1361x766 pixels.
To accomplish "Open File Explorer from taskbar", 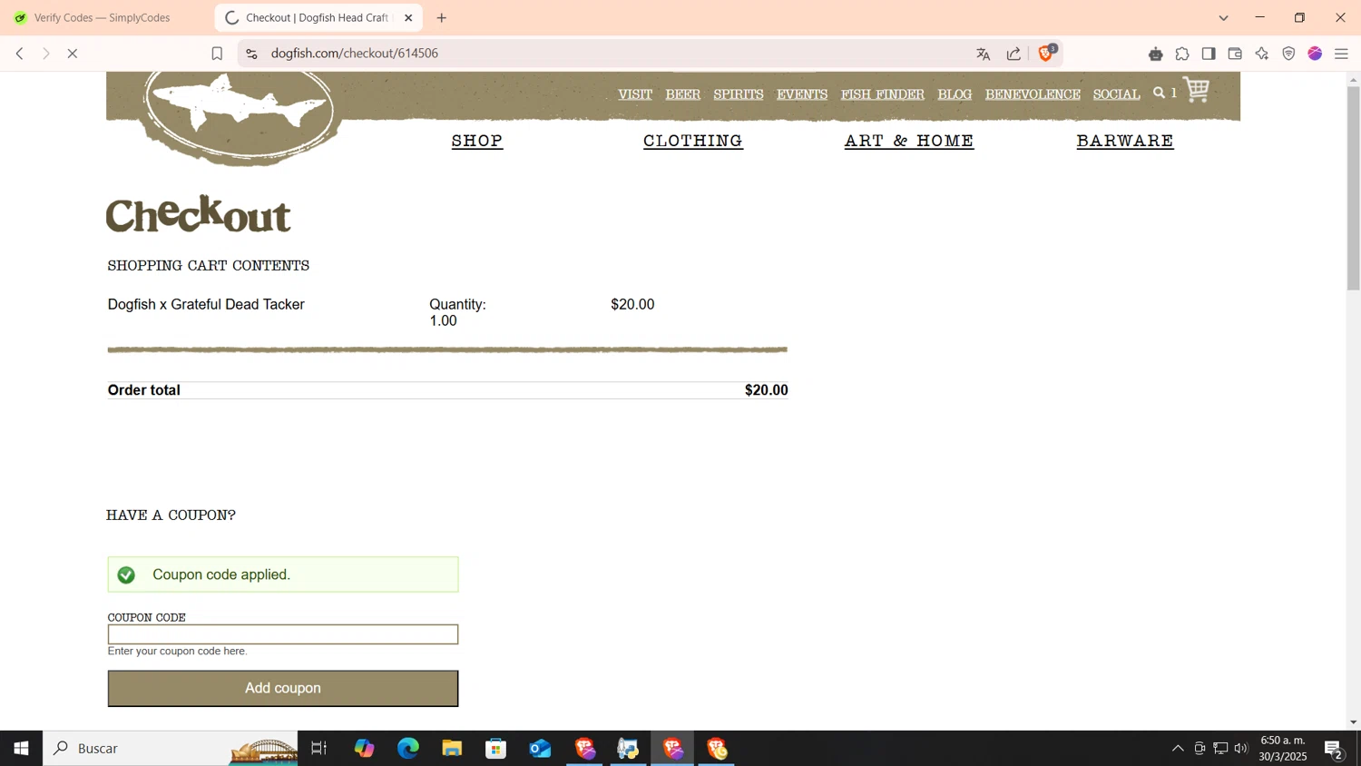I will 452,748.
